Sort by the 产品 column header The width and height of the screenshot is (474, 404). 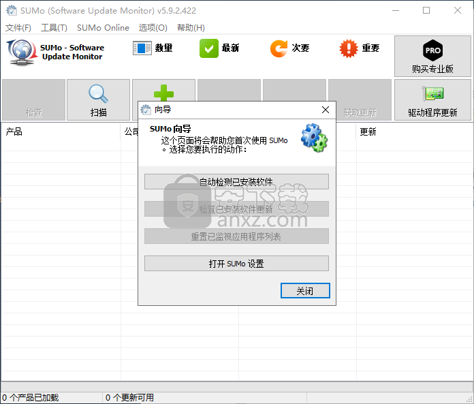[x=61, y=131]
